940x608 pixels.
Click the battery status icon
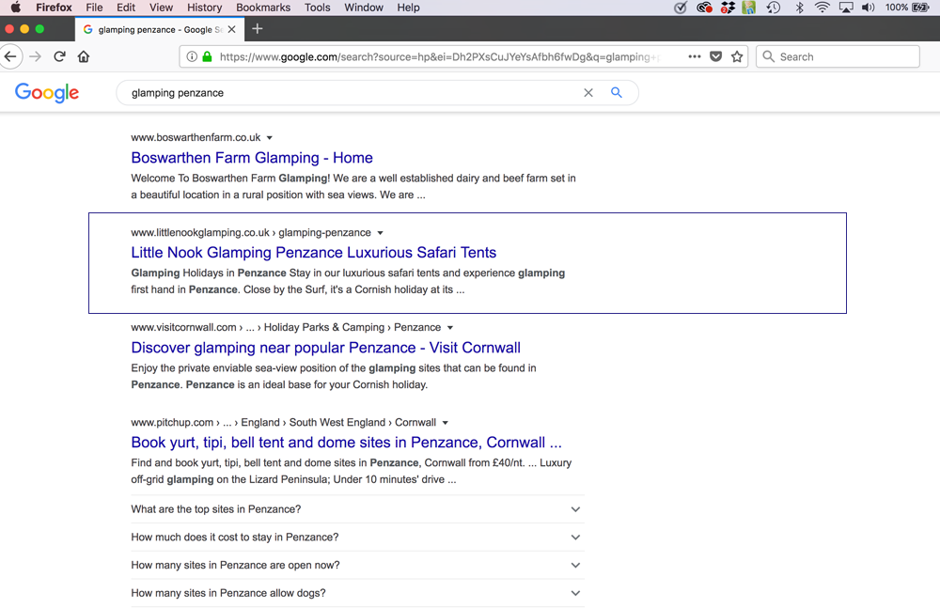coord(921,8)
